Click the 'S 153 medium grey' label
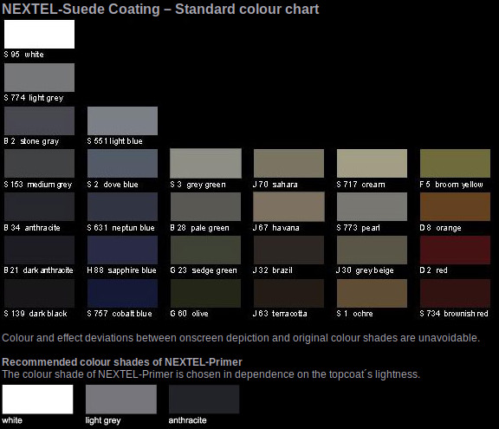 click(37, 185)
